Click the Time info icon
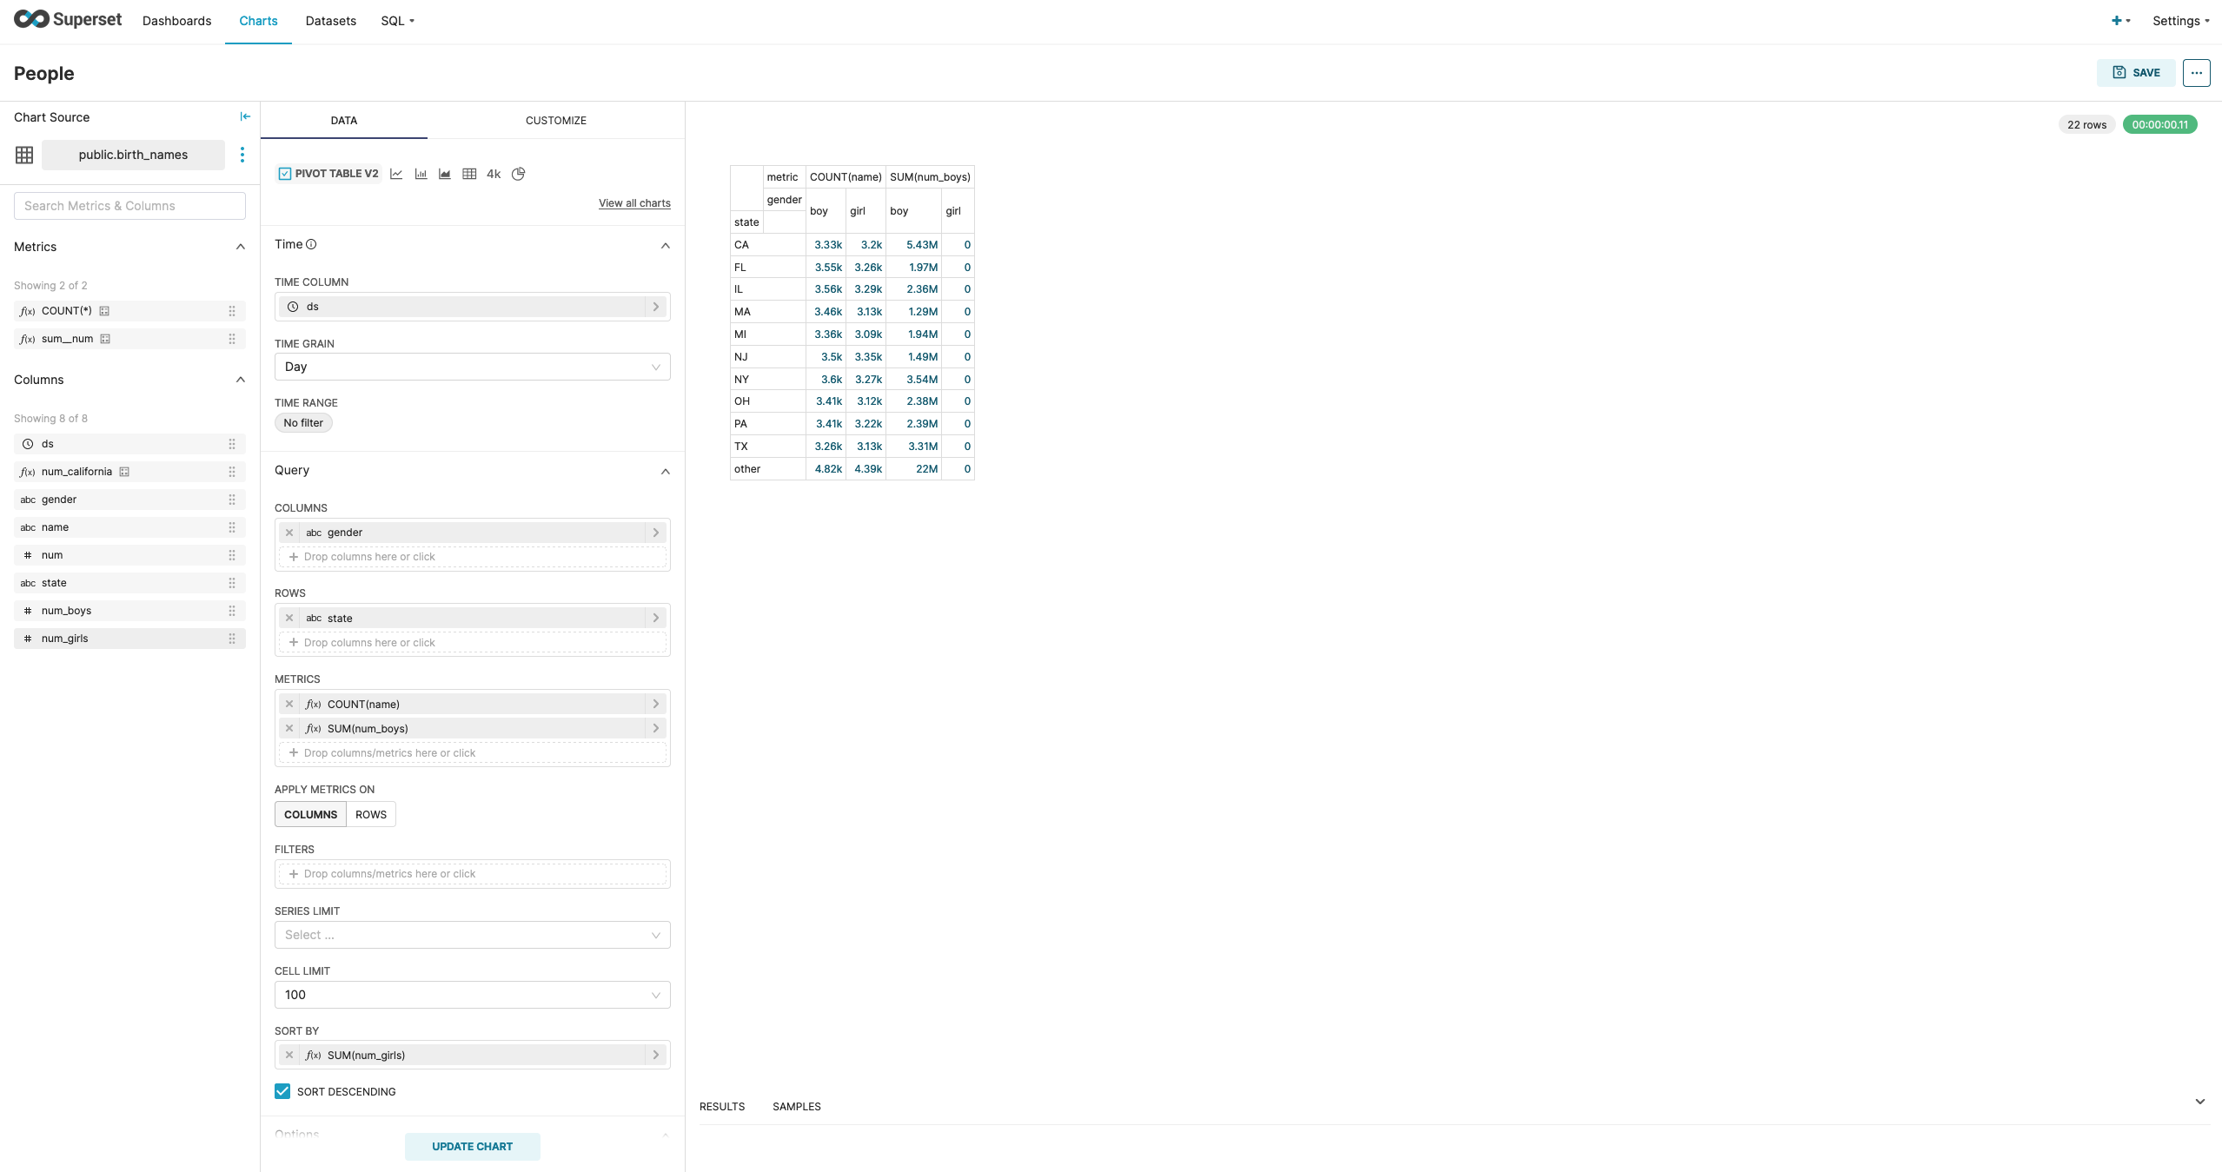Screen dimensions: 2222x1172 click(x=311, y=244)
